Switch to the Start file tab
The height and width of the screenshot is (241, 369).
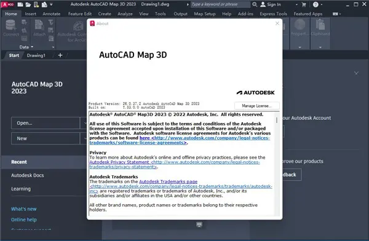click(x=14, y=55)
